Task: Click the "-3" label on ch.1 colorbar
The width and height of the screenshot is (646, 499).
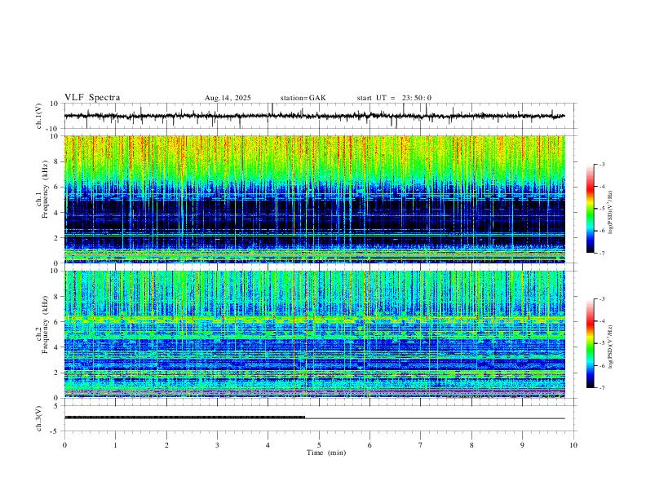Action: pos(602,164)
